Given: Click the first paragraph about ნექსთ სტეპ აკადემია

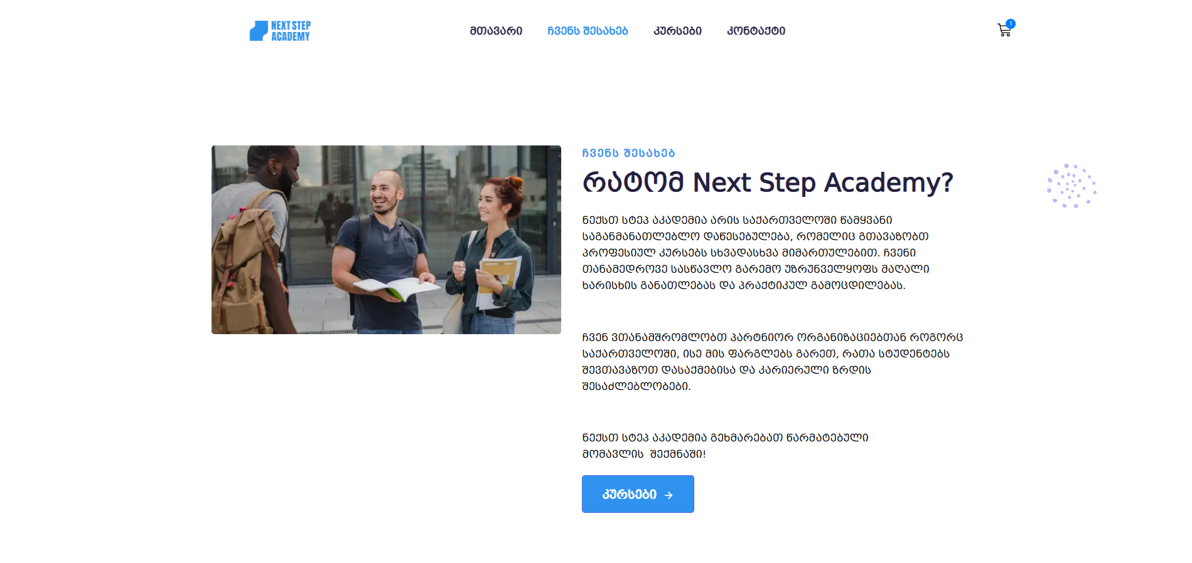Looking at the screenshot, I should (756, 253).
